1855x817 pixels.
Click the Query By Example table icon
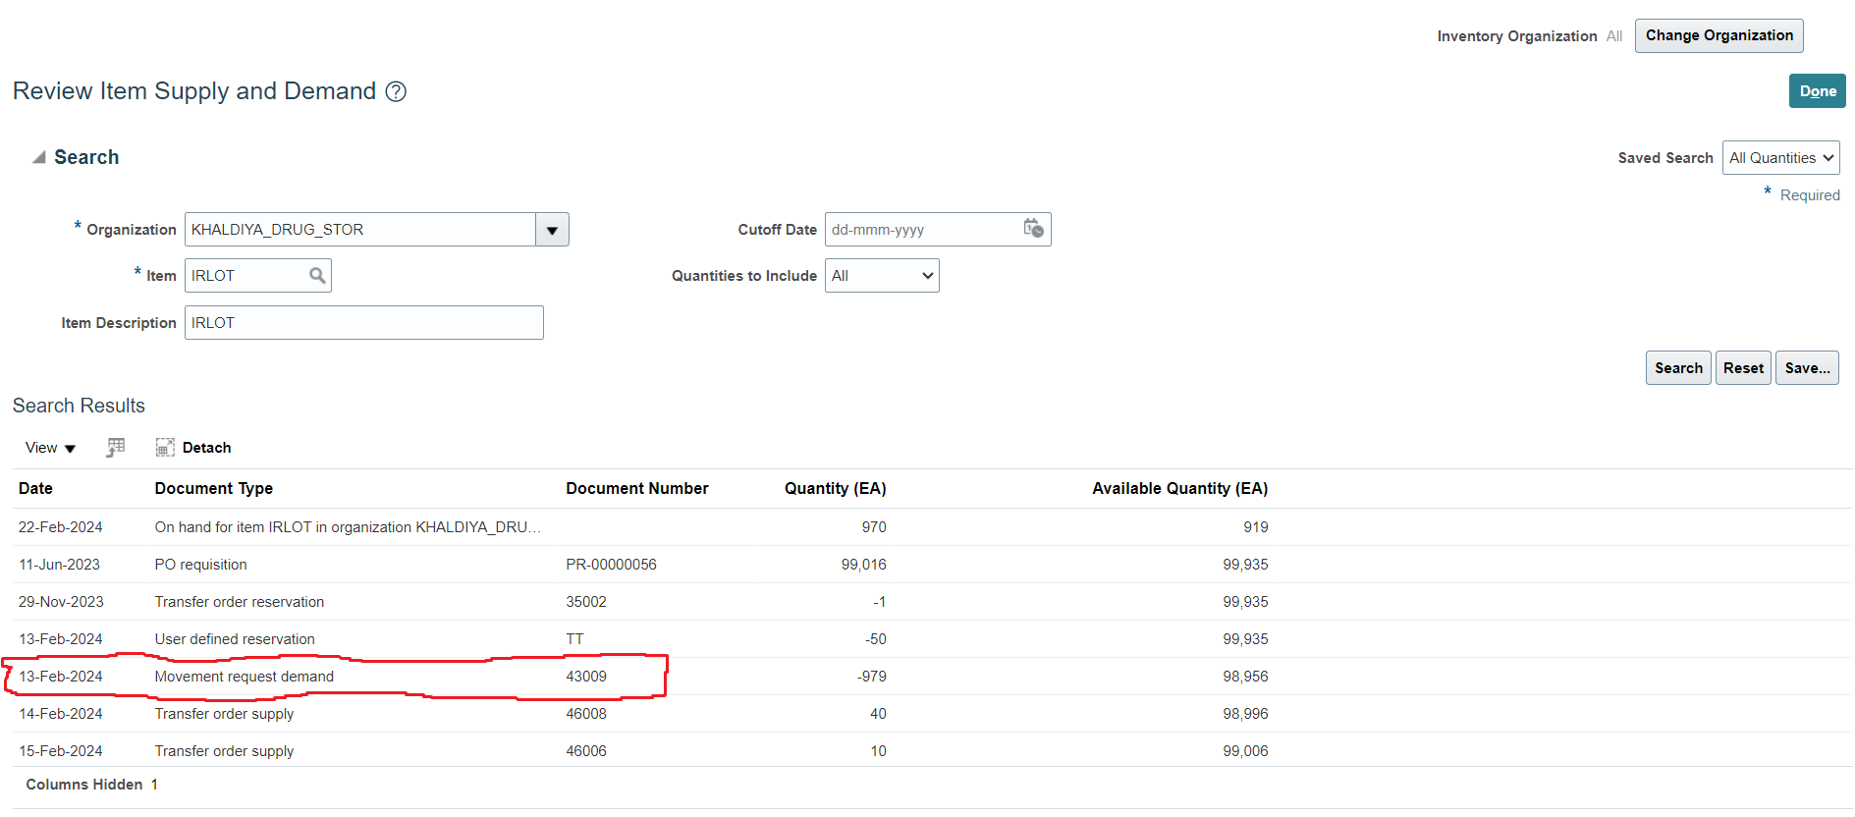tap(116, 448)
